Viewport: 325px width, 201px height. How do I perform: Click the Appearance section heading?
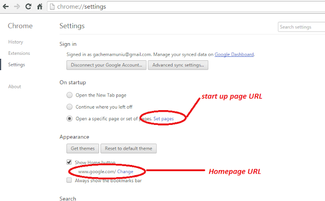click(x=74, y=137)
